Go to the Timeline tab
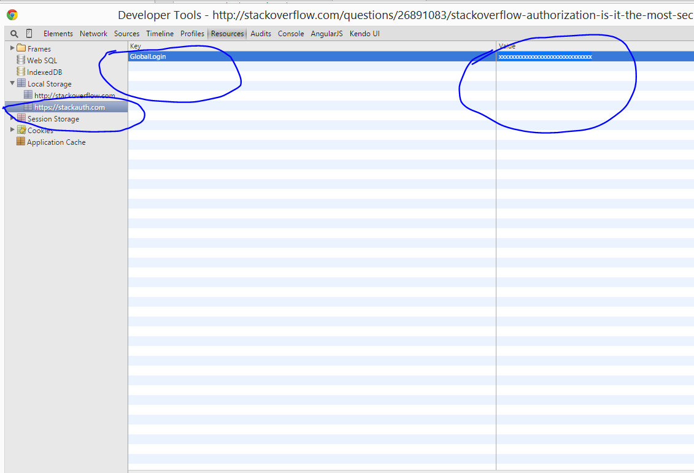694x473 pixels. coord(160,34)
